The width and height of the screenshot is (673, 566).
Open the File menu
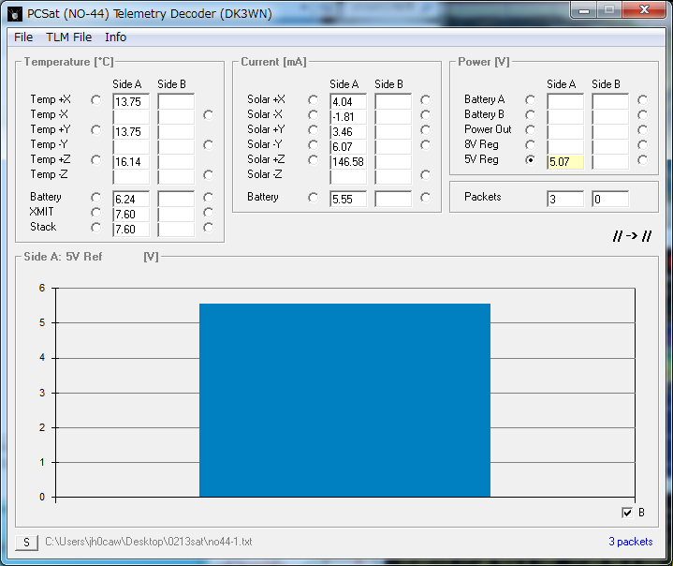click(x=23, y=37)
